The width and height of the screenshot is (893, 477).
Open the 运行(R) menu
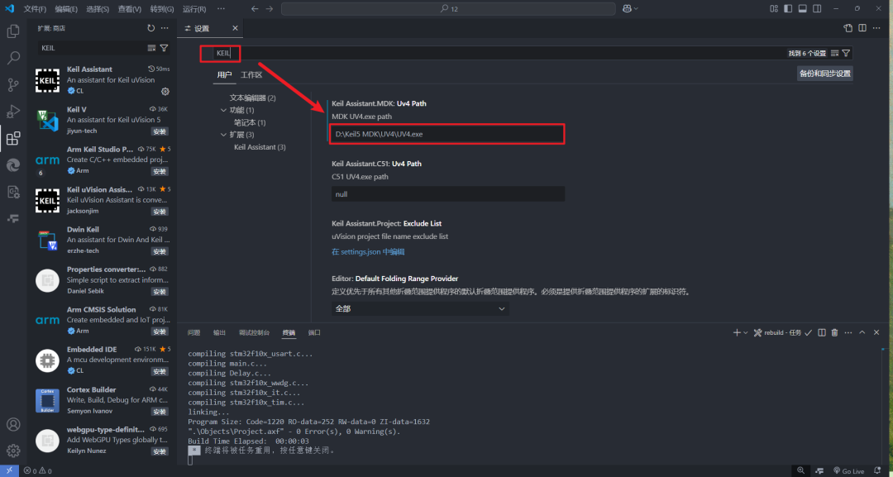point(194,9)
